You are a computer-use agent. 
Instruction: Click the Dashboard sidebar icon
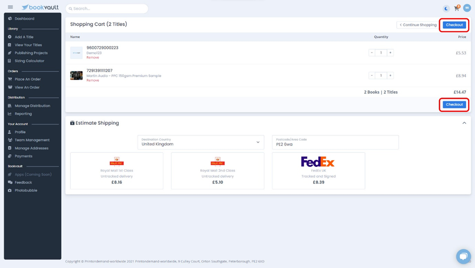point(10,19)
